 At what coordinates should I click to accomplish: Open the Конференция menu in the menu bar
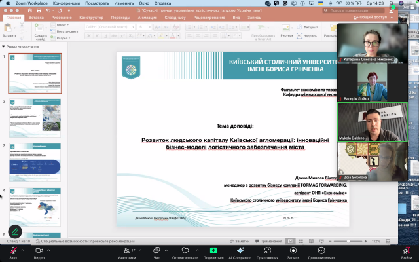click(x=66, y=3)
